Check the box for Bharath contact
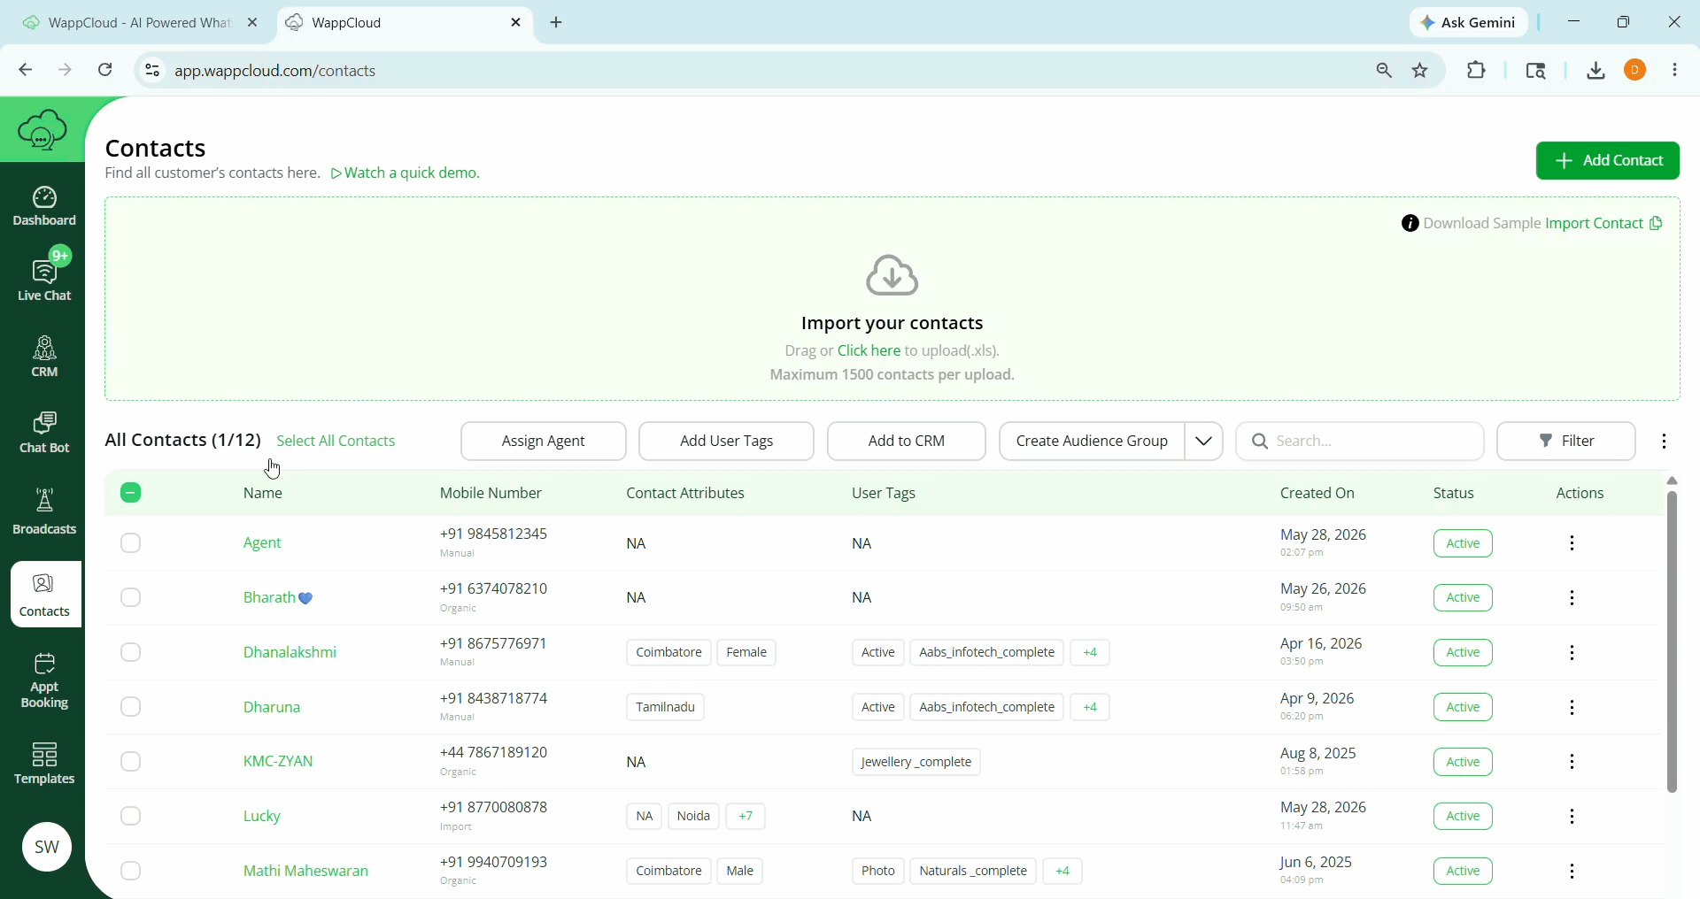 [x=131, y=598]
